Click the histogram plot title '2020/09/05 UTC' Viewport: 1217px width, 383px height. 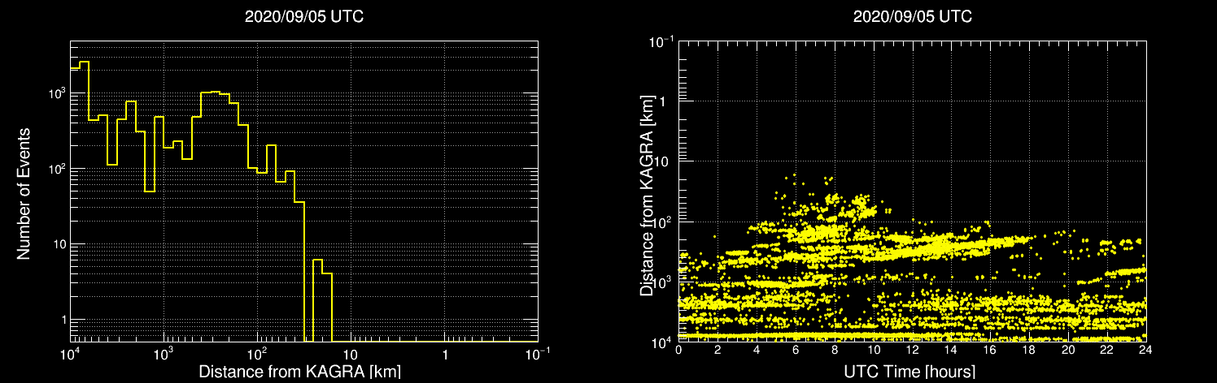coord(304,16)
